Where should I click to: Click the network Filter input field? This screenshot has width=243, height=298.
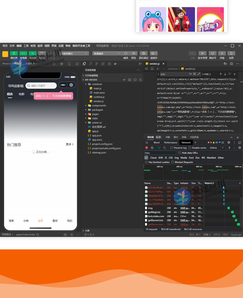click(160, 153)
